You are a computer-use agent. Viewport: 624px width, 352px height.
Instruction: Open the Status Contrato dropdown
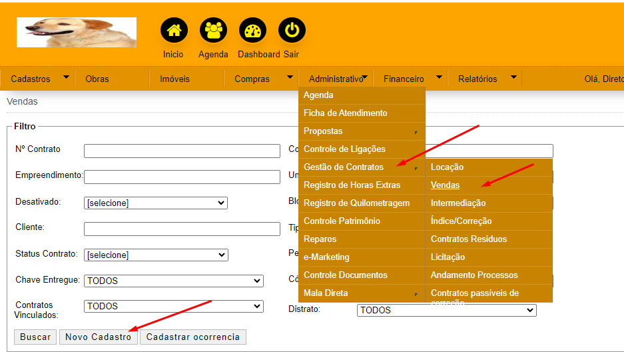156,255
